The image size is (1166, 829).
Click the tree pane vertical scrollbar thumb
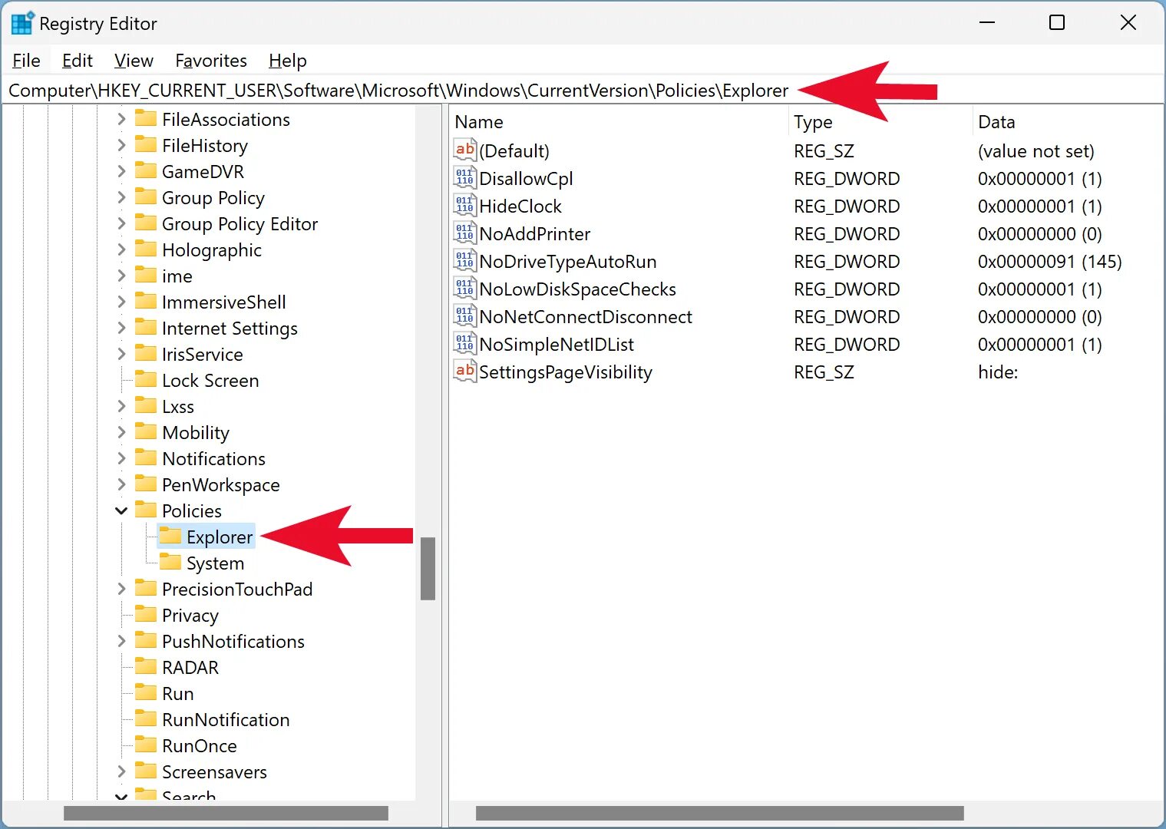tap(428, 568)
